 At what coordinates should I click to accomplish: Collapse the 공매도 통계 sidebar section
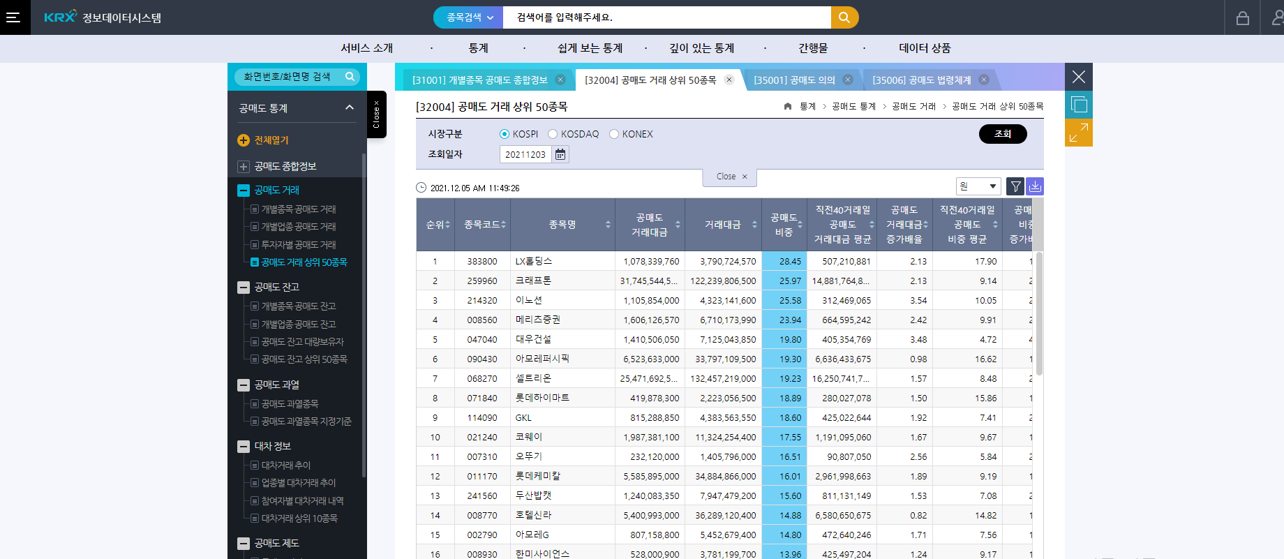[350, 107]
